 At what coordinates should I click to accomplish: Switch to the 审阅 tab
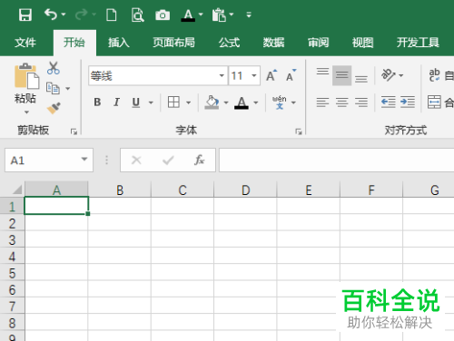[x=318, y=43]
